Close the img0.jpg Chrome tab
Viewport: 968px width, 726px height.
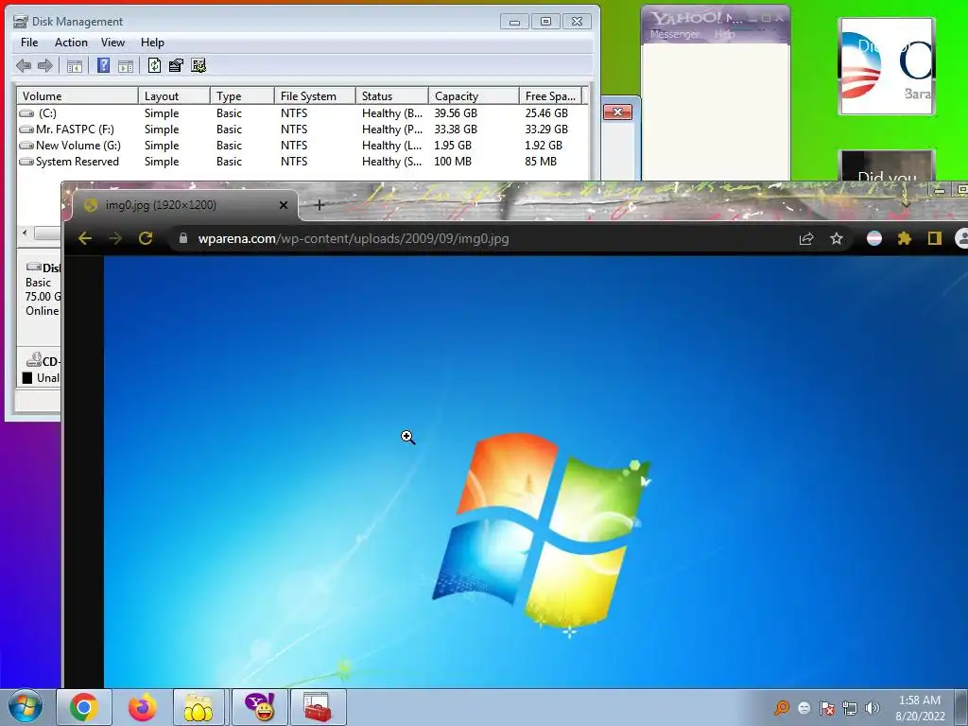pos(284,205)
